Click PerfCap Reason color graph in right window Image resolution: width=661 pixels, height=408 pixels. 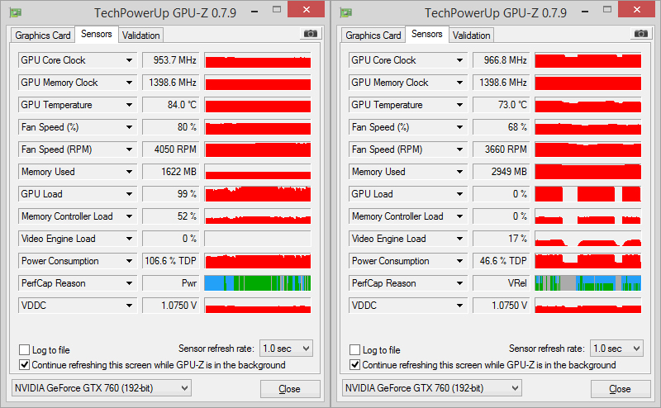(588, 283)
